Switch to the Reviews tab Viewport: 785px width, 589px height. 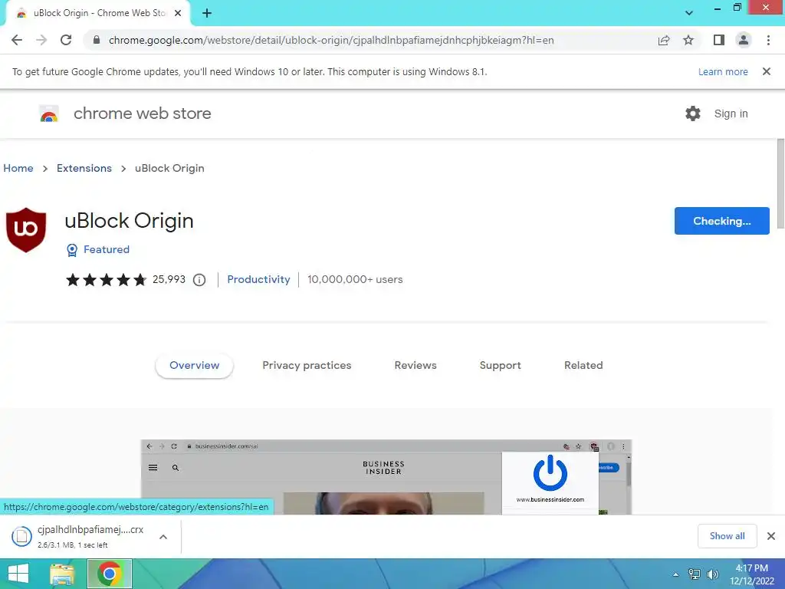(x=415, y=366)
